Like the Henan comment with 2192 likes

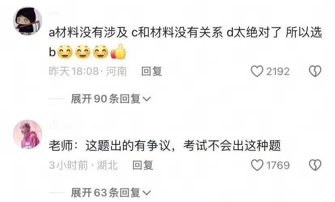click(x=257, y=71)
